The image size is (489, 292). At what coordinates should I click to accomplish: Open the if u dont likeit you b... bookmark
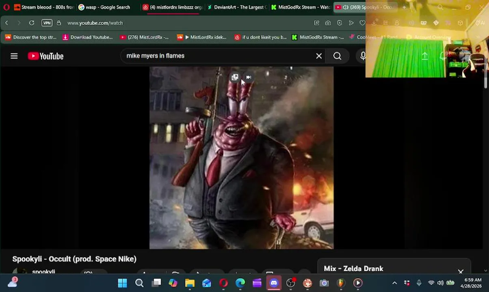[x=260, y=37]
